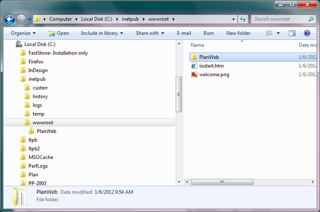Screen dimensions: 320x212
Task: Select the welcome.png file
Action: (214, 74)
